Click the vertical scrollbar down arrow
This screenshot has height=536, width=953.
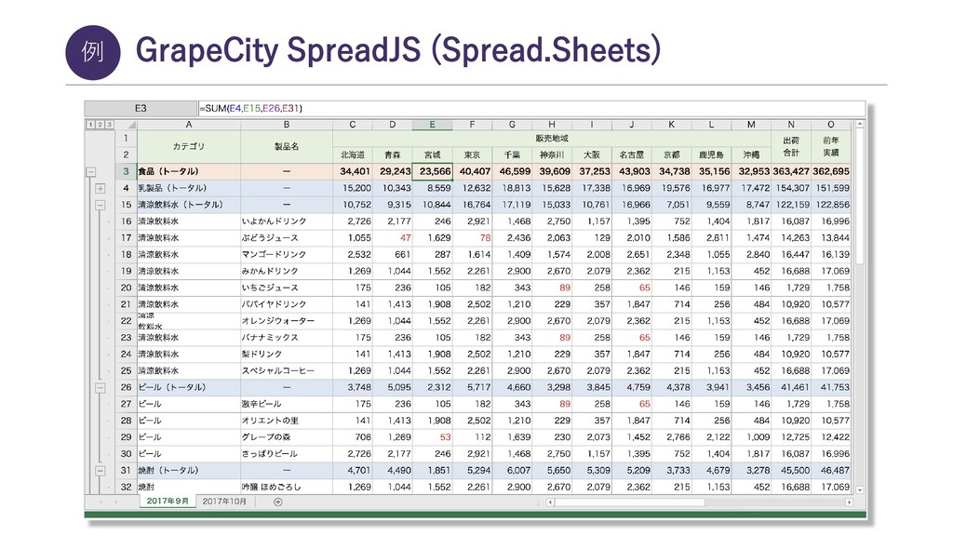(860, 489)
